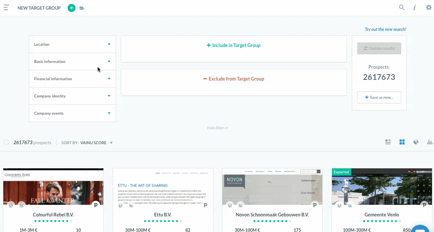Click the search magnifier icon

(x=402, y=8)
